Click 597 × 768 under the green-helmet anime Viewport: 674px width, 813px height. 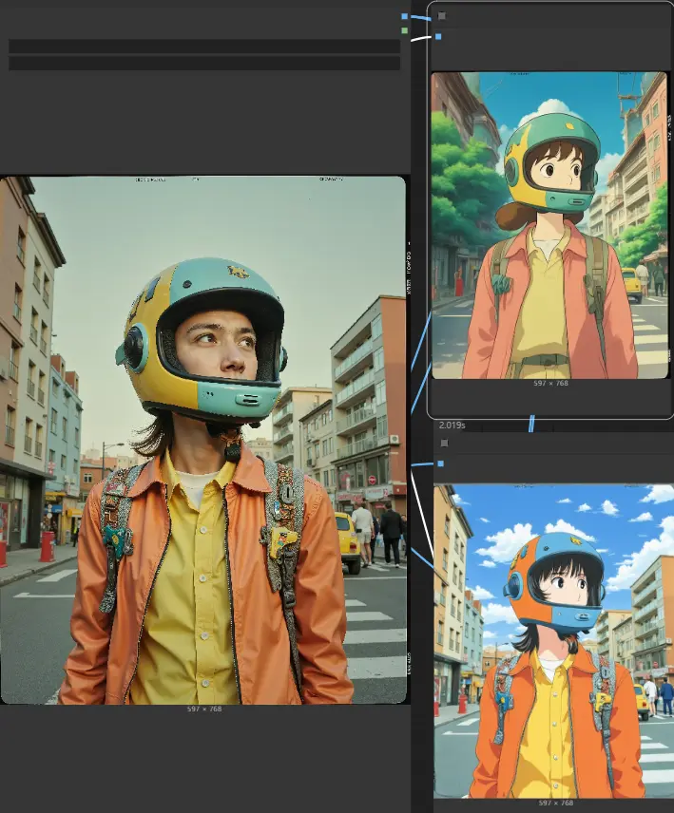[550, 383]
